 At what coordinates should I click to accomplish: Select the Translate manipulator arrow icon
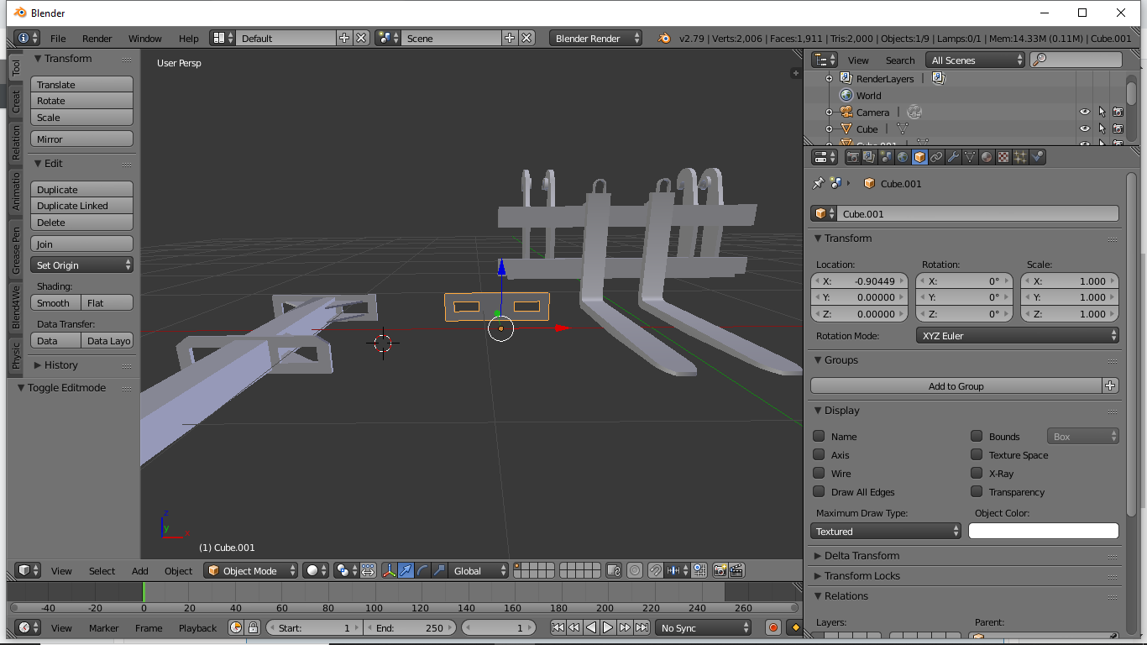pos(406,570)
